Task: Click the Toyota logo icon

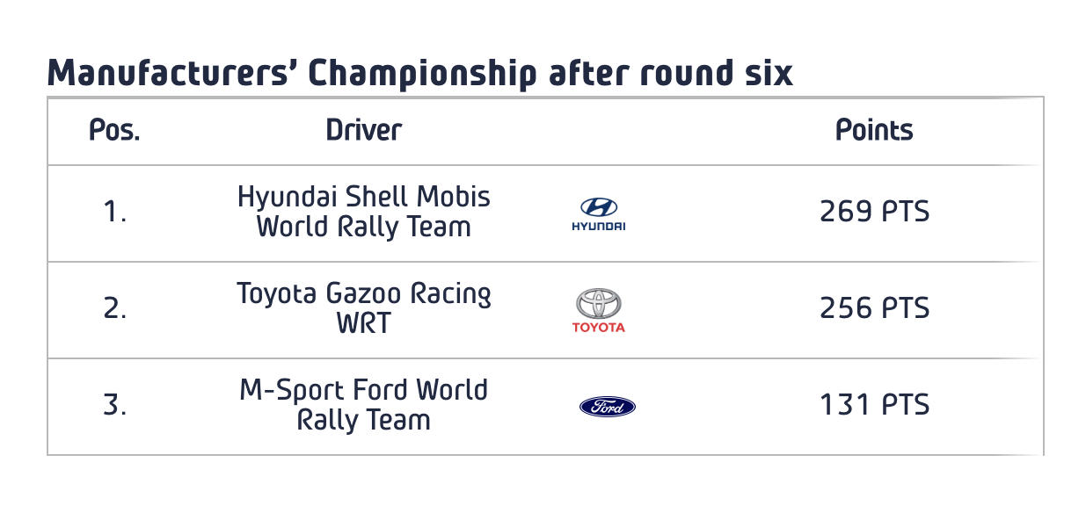Action: coord(599,310)
